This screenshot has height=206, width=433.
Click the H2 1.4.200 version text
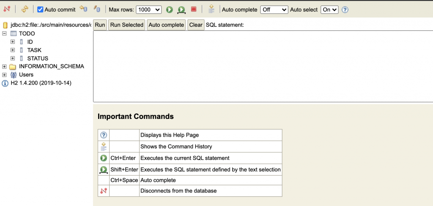tap(41, 83)
